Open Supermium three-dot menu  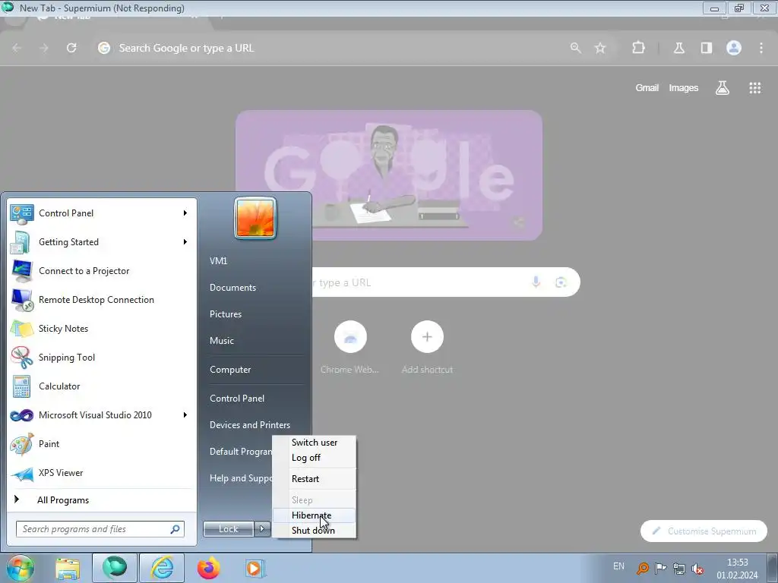(761, 48)
